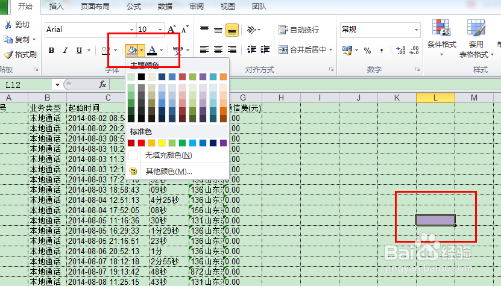
Task: Click the cell borders icon
Action: 105,51
